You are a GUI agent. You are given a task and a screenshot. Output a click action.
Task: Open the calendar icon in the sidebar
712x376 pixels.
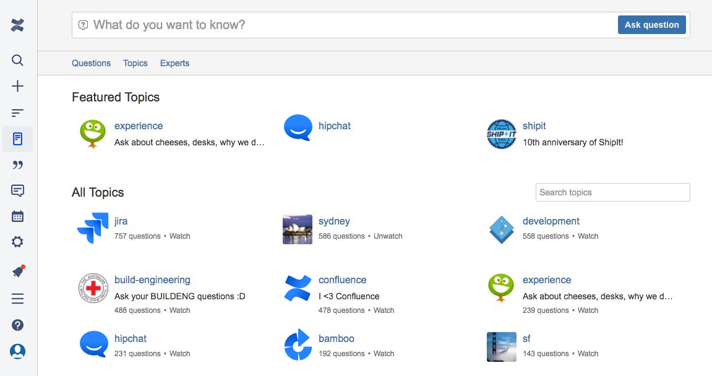pos(17,215)
